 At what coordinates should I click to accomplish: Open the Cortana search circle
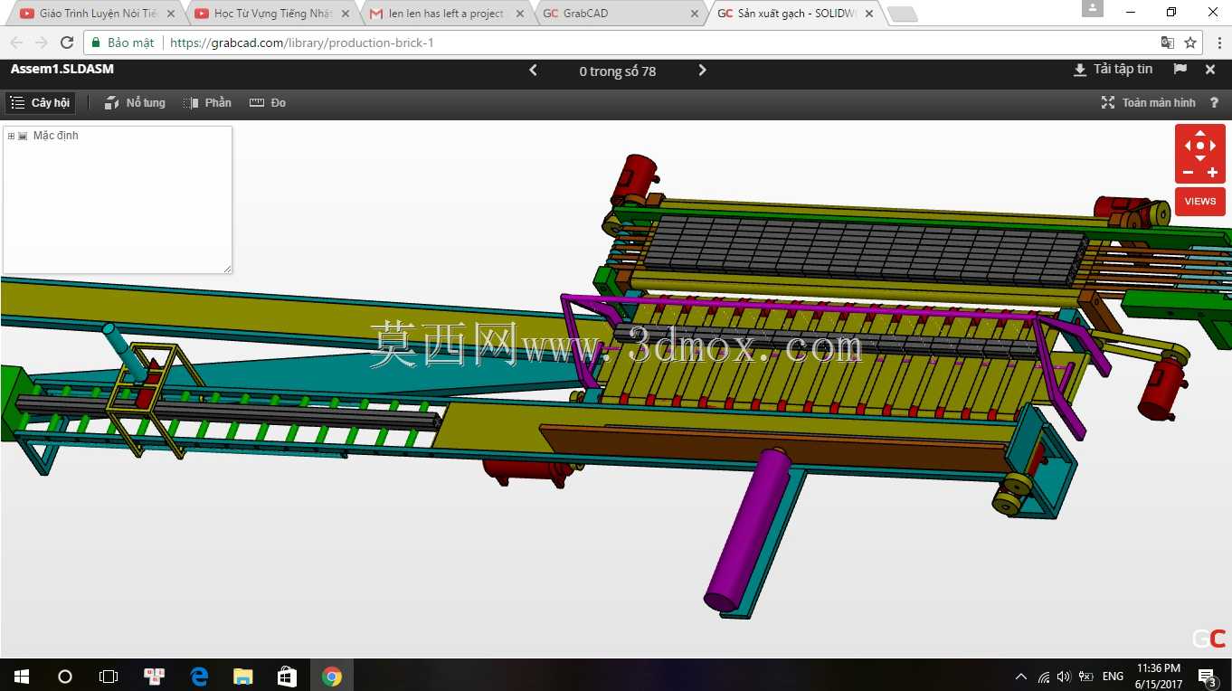[64, 676]
